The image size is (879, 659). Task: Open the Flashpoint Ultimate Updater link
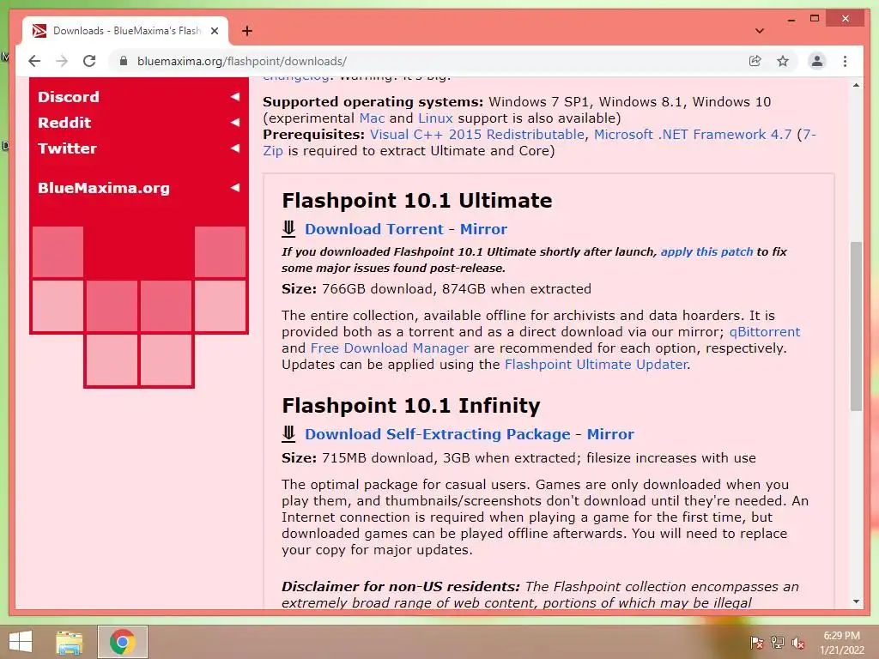coord(596,364)
